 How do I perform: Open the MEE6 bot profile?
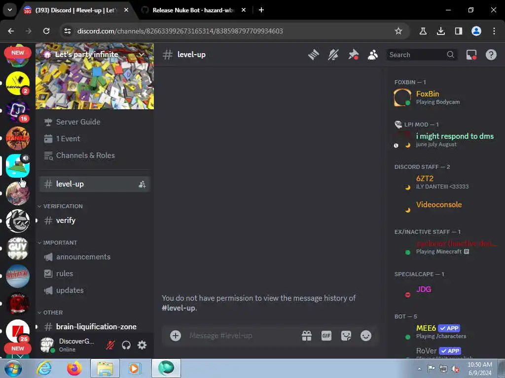point(444,332)
